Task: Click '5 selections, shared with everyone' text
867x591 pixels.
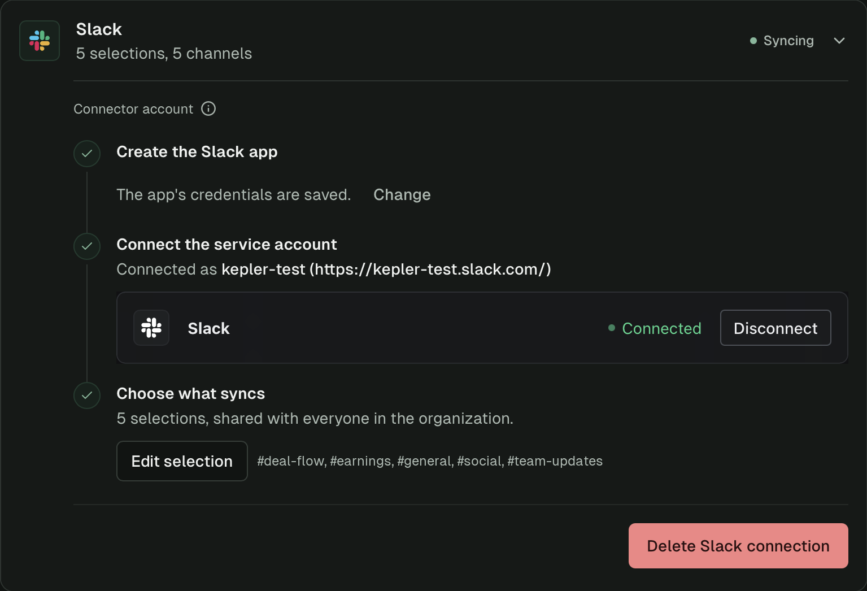Action: click(315, 418)
